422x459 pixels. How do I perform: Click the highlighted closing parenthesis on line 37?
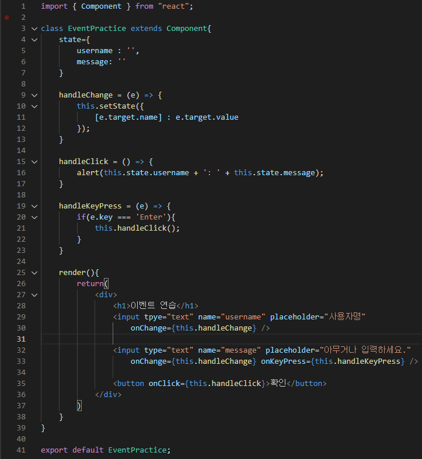(79, 406)
